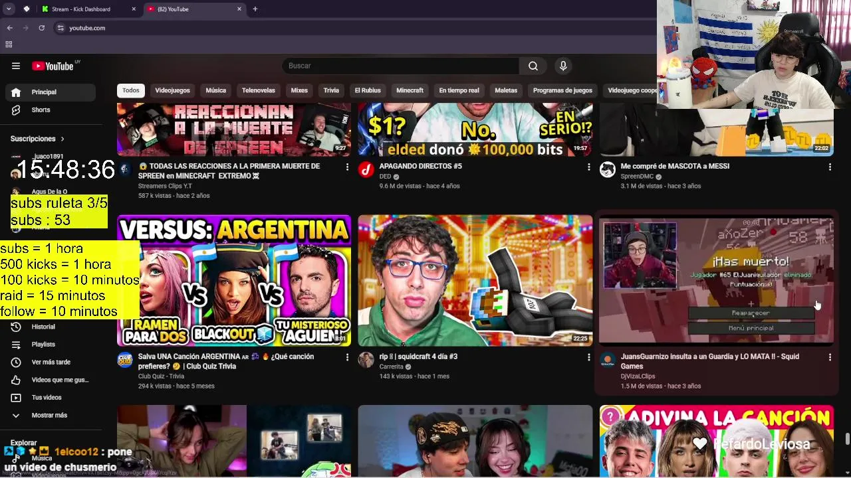Click the browser back arrow

tap(10, 28)
